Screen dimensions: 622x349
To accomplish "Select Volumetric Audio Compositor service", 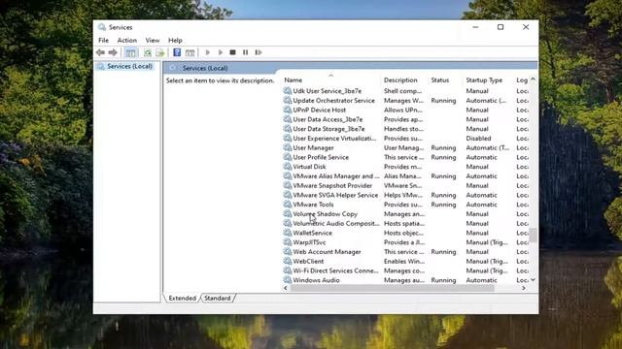I will coord(405,224).
